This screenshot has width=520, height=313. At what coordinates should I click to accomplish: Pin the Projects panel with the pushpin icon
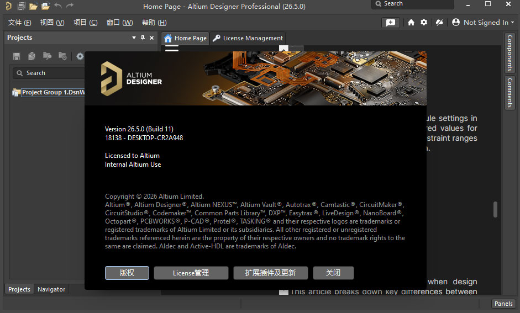(x=143, y=38)
